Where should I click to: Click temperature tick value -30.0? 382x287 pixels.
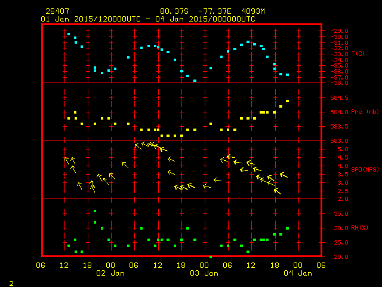[x=340, y=37]
